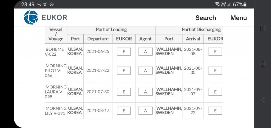Click Agent 'A' button for BOHEME V-022
Viewport: 271px width, 128px height.
(x=145, y=51)
